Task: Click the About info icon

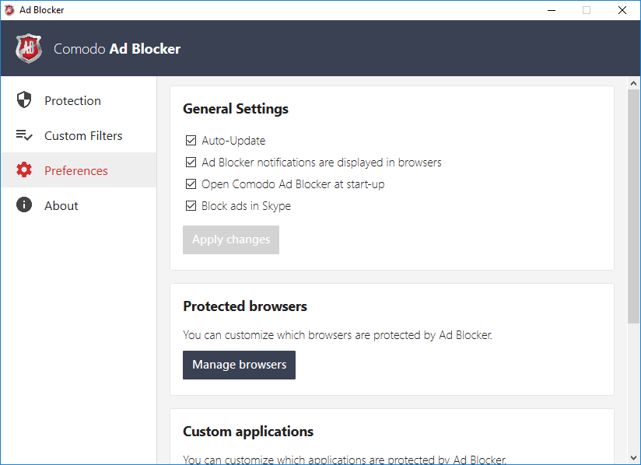Action: (24, 205)
